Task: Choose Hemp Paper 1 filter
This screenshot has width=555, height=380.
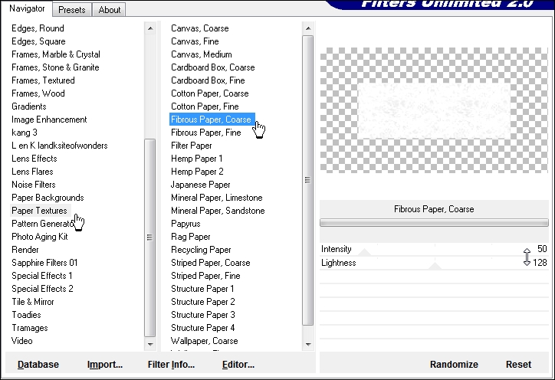Action: point(197,159)
